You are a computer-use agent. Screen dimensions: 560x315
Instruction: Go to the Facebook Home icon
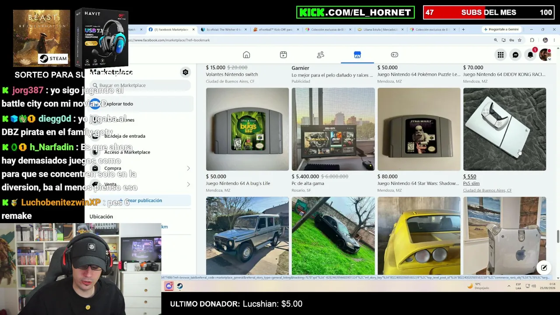click(x=246, y=55)
